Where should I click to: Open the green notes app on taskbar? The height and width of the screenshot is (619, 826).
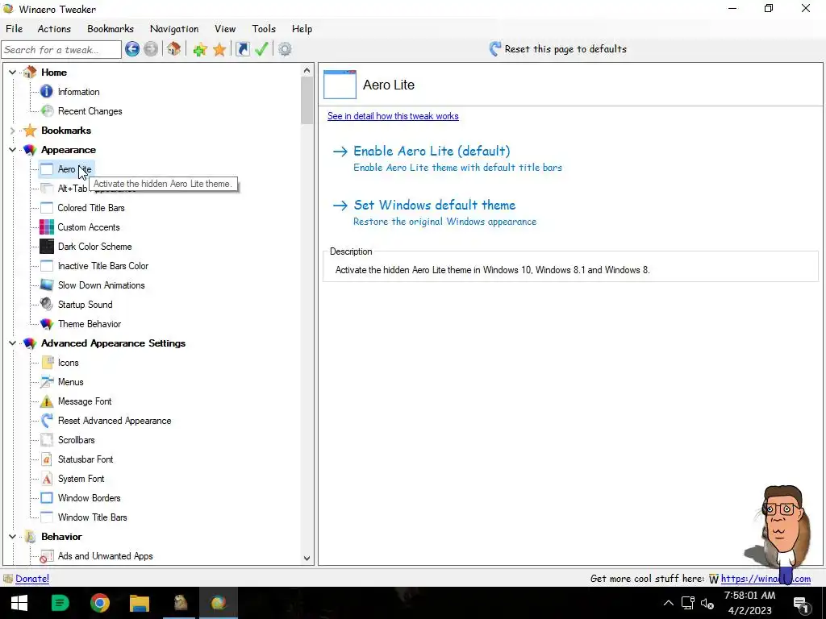coord(60,603)
